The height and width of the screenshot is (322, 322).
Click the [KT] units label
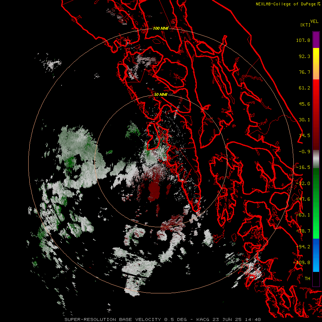pyautogui.click(x=306, y=25)
